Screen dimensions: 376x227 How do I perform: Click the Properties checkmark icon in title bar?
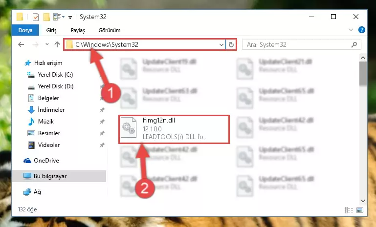click(36, 17)
